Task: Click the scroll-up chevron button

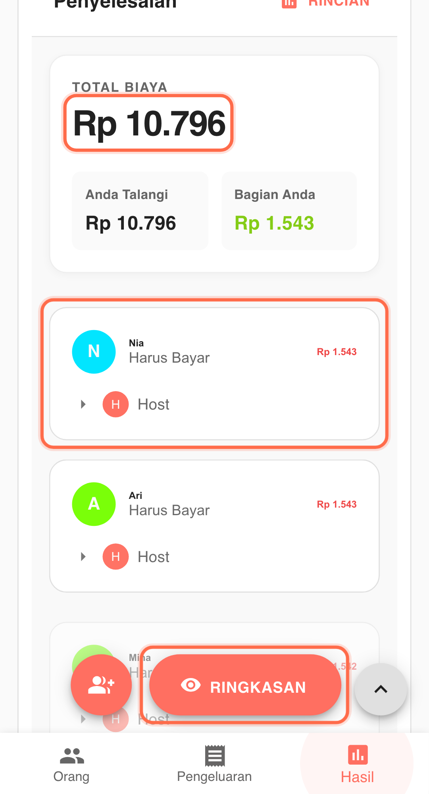Action: click(381, 689)
